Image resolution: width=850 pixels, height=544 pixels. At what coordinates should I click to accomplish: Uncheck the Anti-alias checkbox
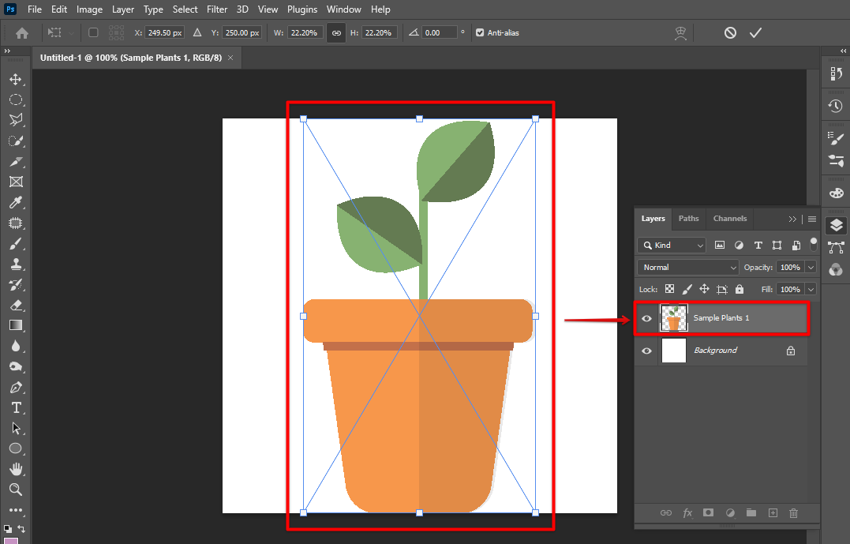click(480, 32)
